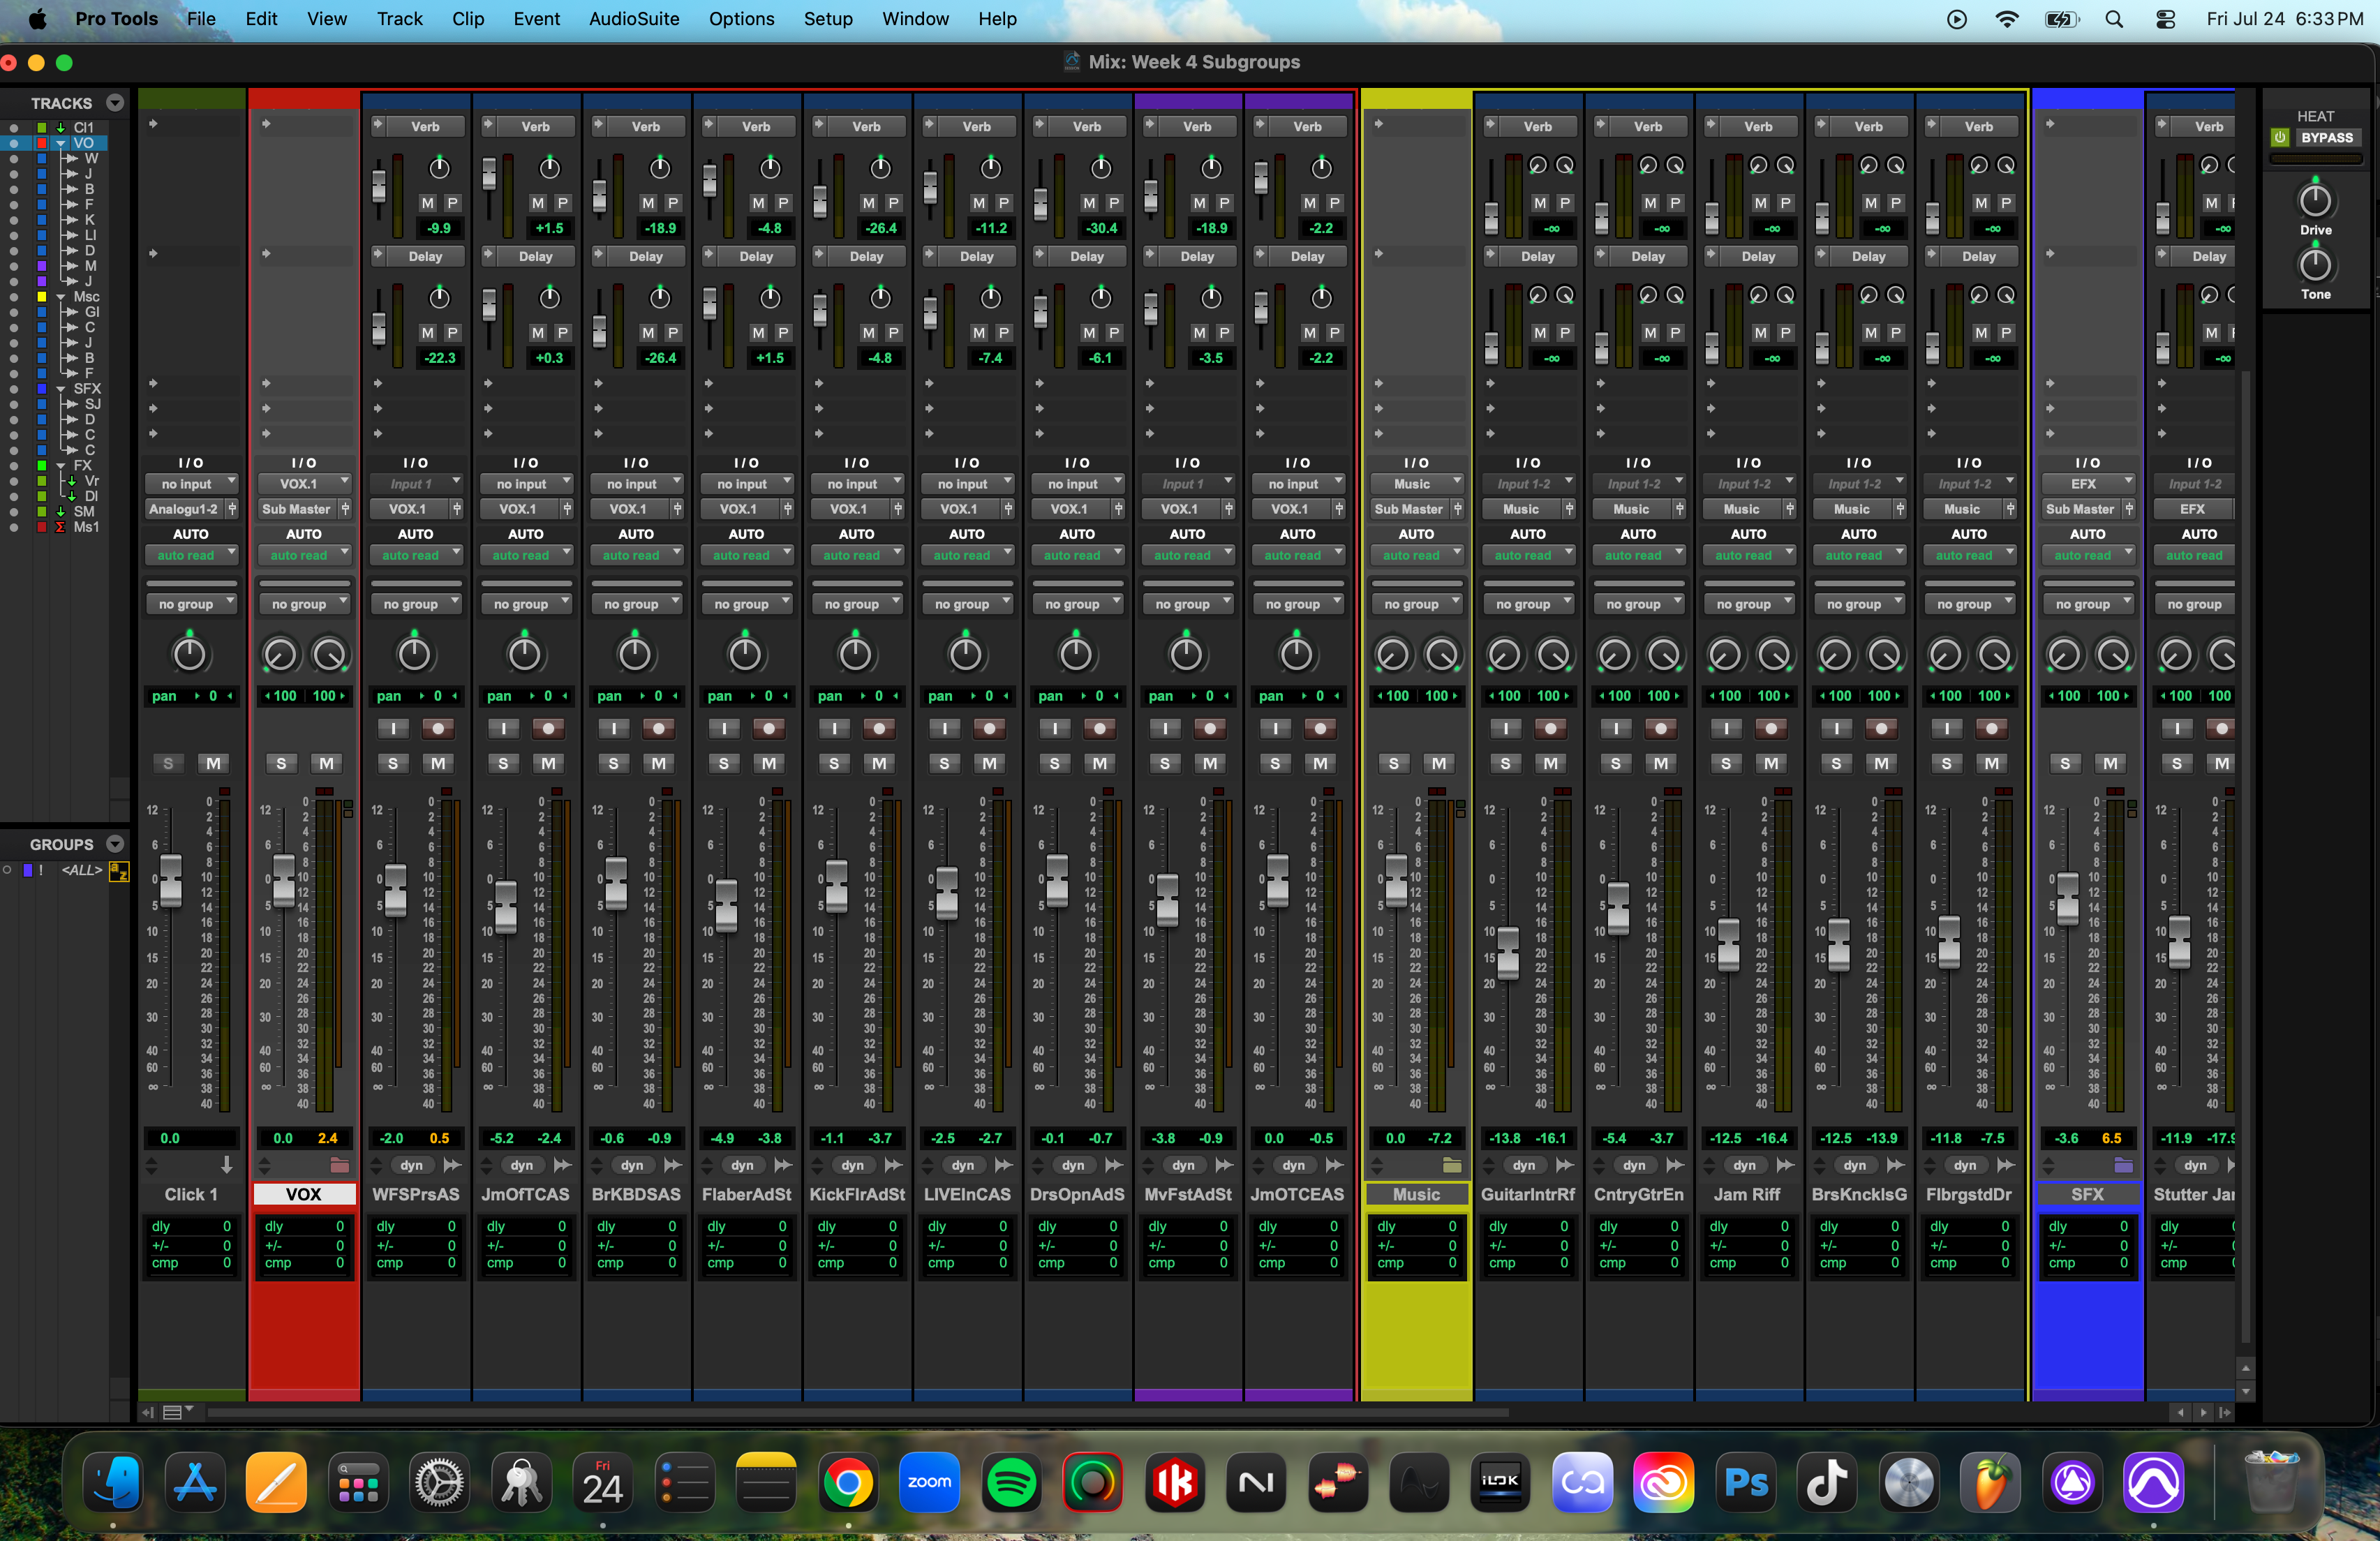This screenshot has width=2380, height=1541.
Task: Mute the Music subgroup track
Action: pos(1439,763)
